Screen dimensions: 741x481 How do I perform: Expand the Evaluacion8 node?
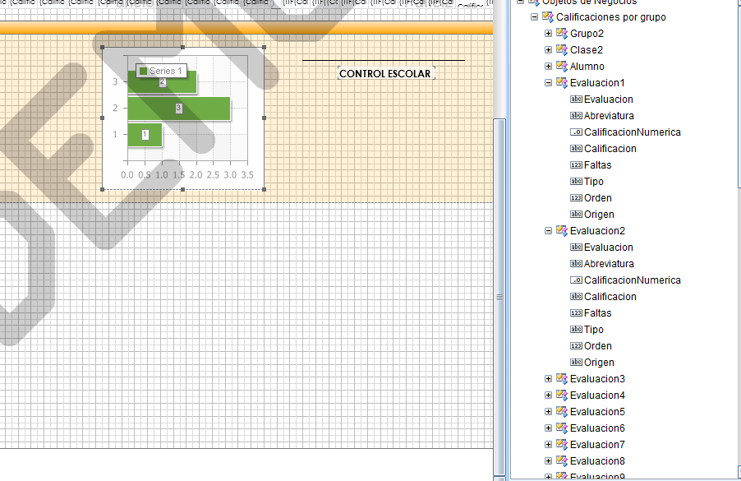click(548, 461)
